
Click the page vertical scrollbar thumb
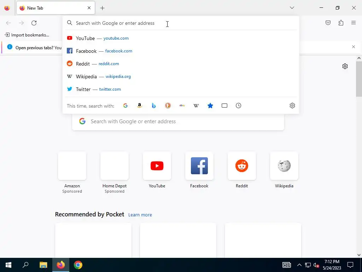[359, 79]
